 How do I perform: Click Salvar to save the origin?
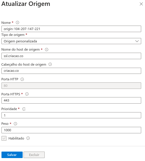pyautogui.click(x=12, y=155)
